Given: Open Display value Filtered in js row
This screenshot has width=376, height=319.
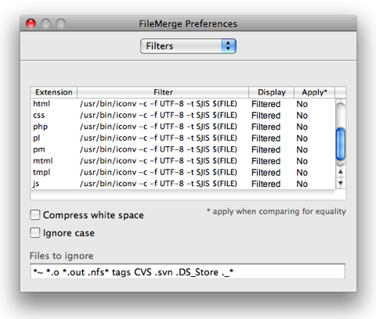Looking at the screenshot, I should point(266,184).
